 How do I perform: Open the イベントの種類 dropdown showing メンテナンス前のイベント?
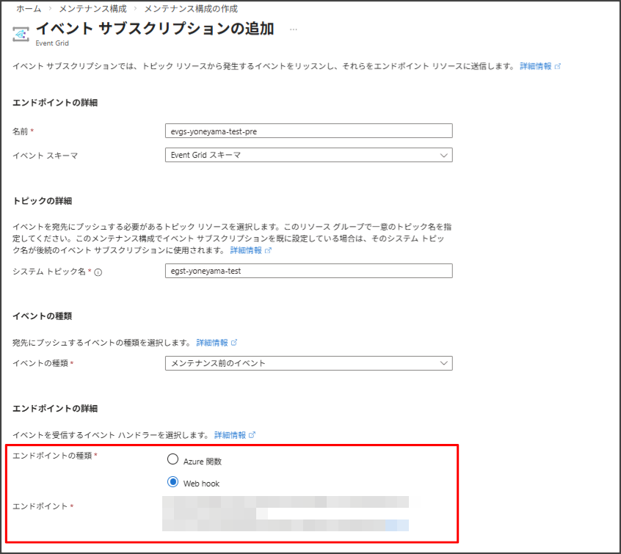pyautogui.click(x=309, y=363)
